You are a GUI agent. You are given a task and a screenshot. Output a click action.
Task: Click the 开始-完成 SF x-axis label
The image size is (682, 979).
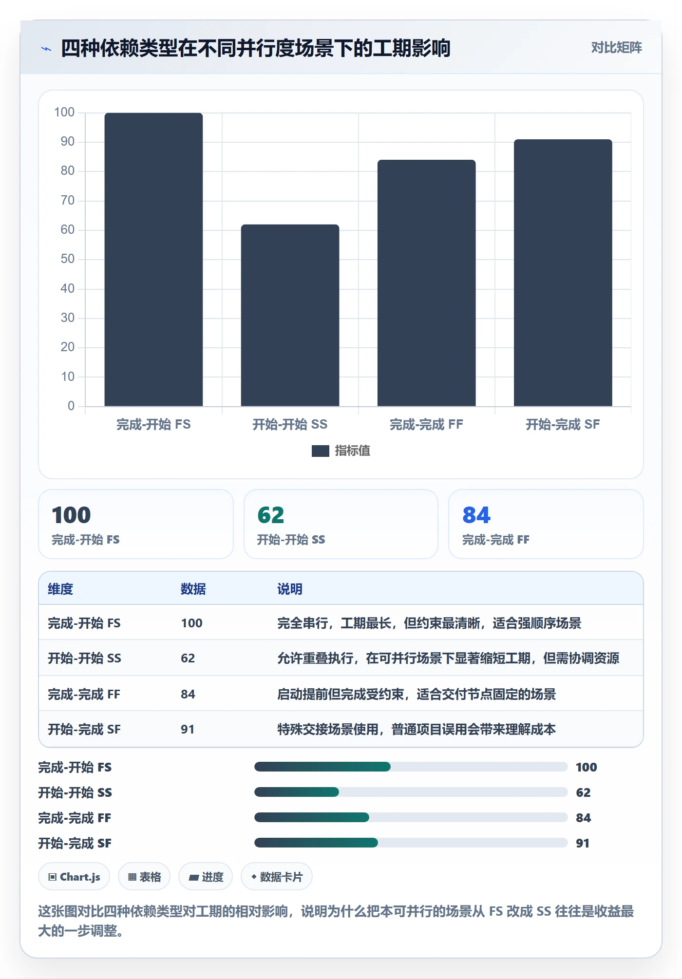pos(563,425)
